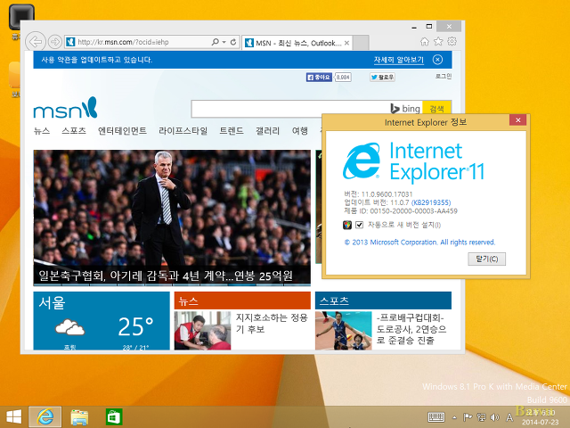Open the touch keyboard tray icon
Screen dimensions: 570x428
click(436, 417)
